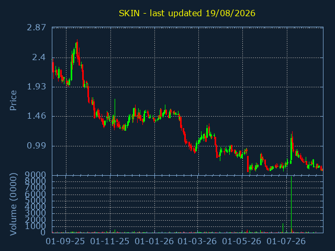335x251 pixels.
Task: Select the 01-05-26 date label
Action: [242, 242]
